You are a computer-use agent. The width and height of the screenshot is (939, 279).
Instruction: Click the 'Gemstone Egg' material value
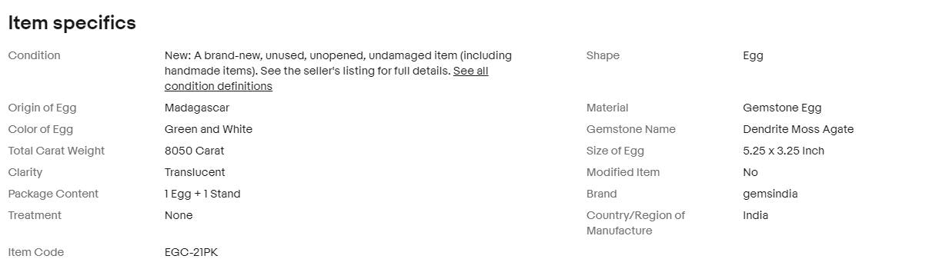[782, 108]
